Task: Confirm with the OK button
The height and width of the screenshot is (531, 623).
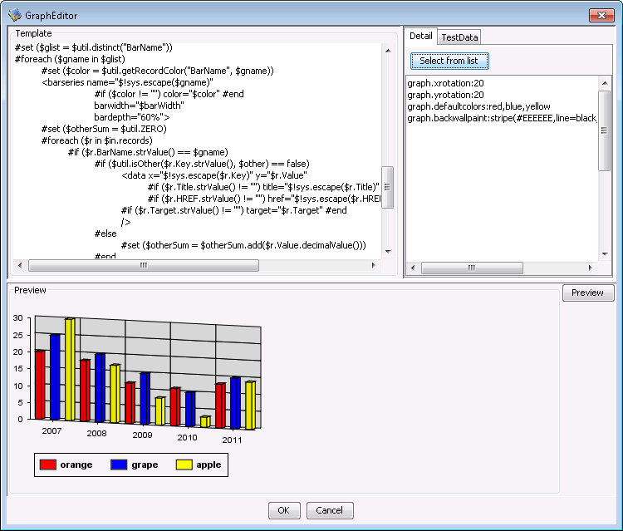Action: [283, 510]
